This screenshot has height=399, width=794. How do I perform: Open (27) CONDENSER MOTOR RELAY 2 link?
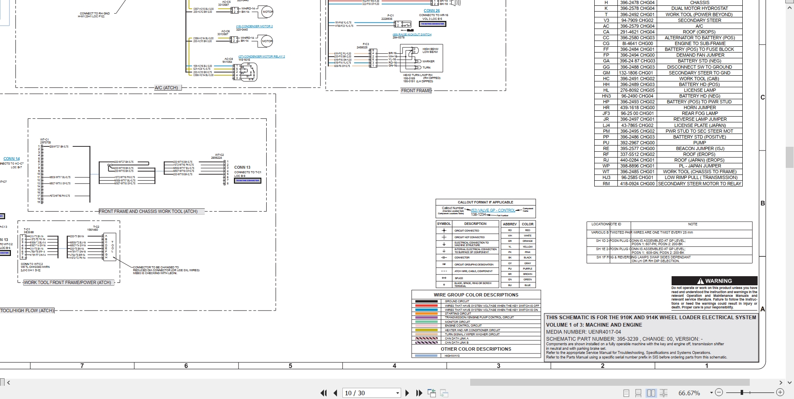(261, 57)
